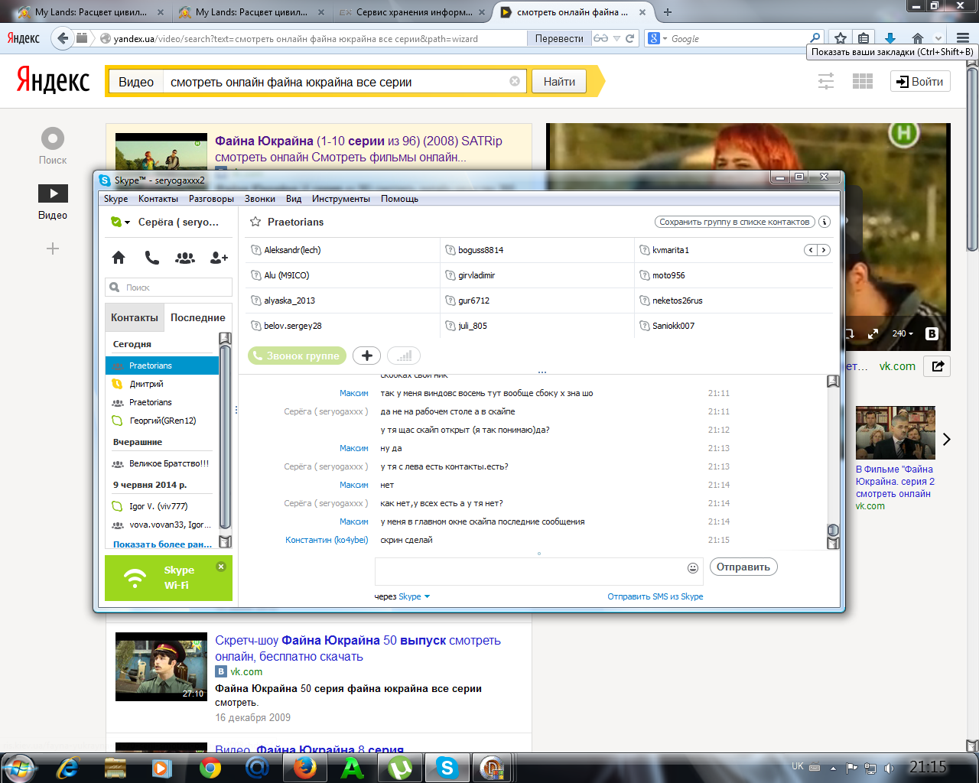The height and width of the screenshot is (783, 979).
Task: Open Internet Explorer from the taskbar
Action: tap(68, 767)
